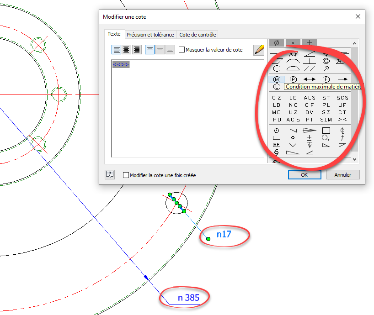The image size is (374, 315).
Task: Confirm the dimension with OK
Action: pos(305,174)
